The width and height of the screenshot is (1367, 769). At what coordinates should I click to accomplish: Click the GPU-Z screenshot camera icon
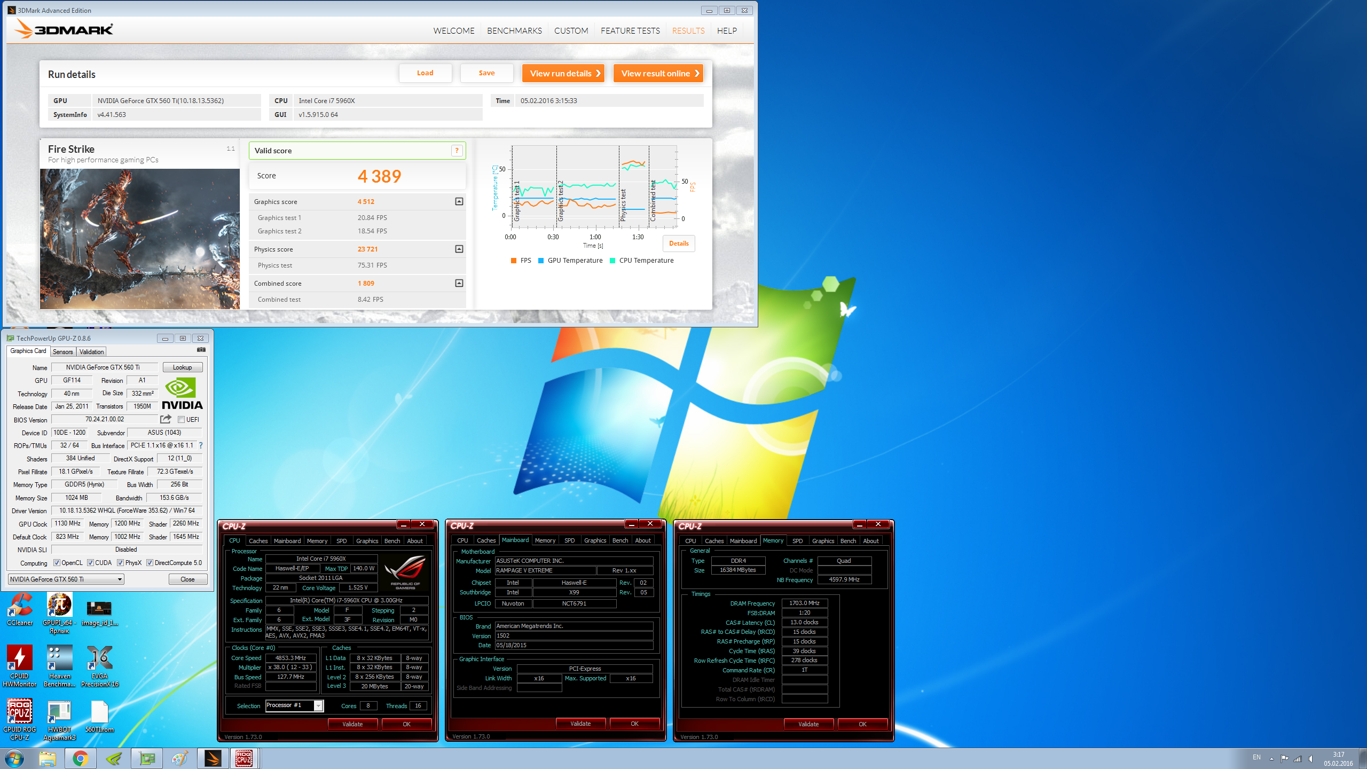coord(201,350)
